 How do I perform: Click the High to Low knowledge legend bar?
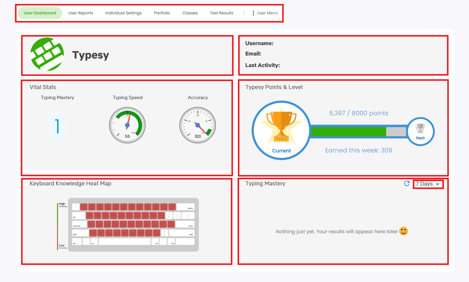pos(57,226)
